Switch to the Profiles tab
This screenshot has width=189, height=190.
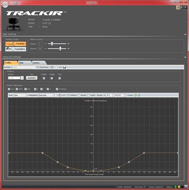[x=11, y=63]
